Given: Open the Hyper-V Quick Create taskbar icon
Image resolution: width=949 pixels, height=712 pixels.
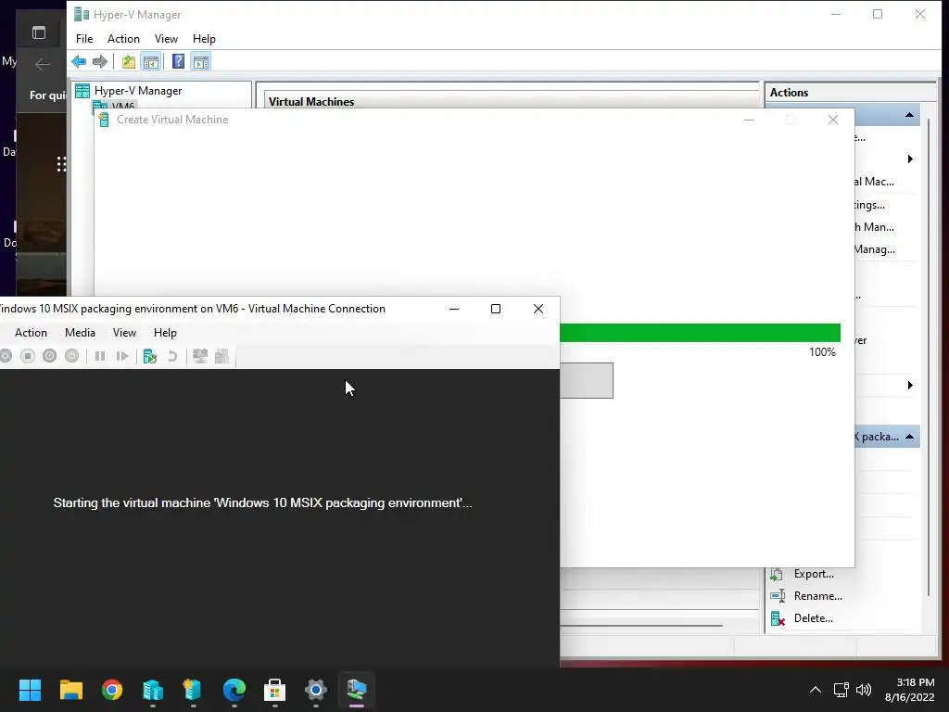Looking at the screenshot, I should coord(193,690).
